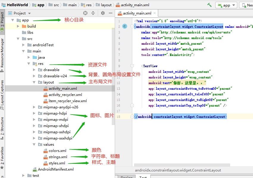The width and height of the screenshot is (253, 178).
Task: Expand the java folder
Action: 29,57
